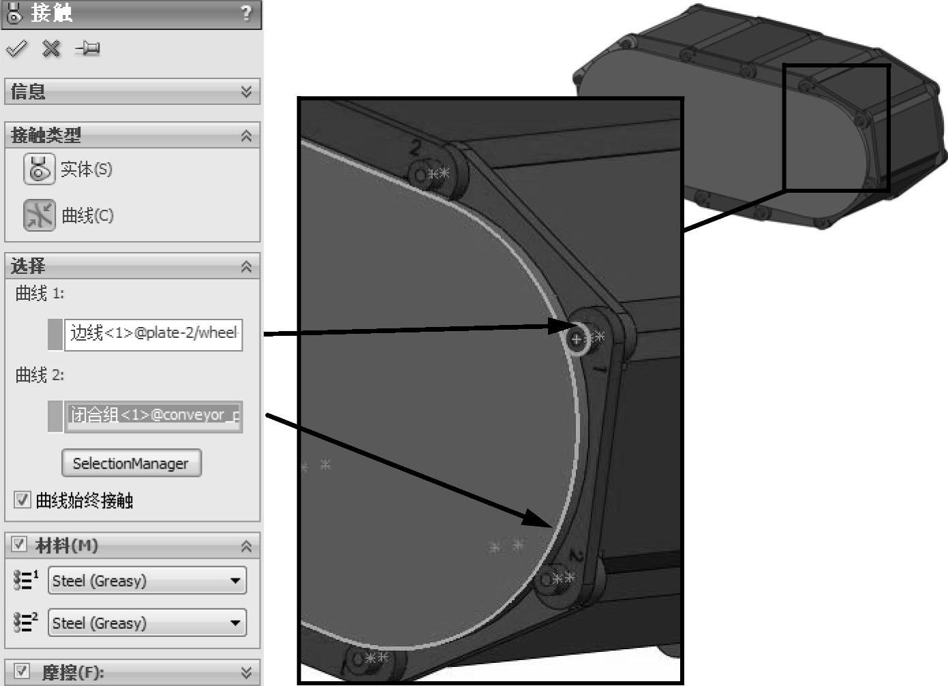Flip direction swatch beside 曲线 2 field

coord(55,416)
